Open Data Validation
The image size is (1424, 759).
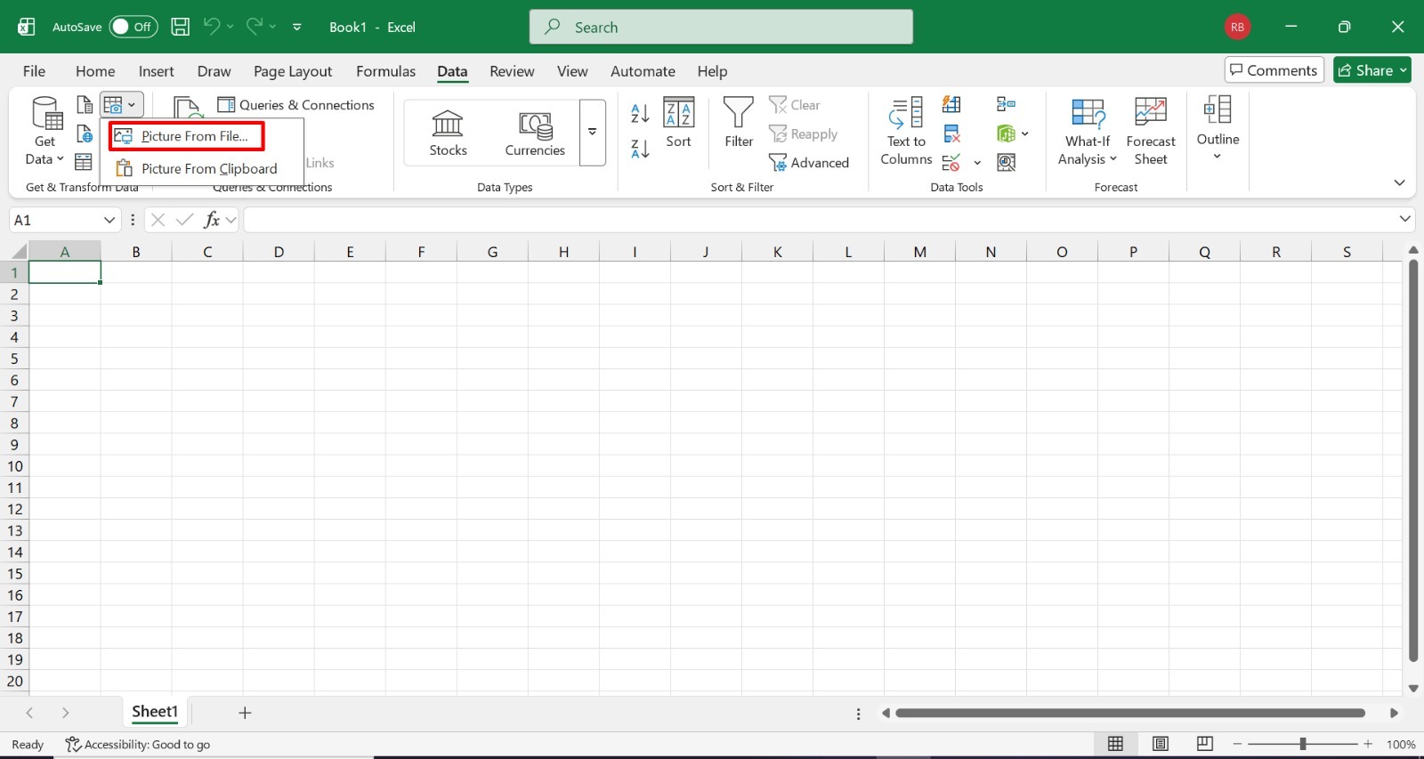pyautogui.click(x=951, y=162)
